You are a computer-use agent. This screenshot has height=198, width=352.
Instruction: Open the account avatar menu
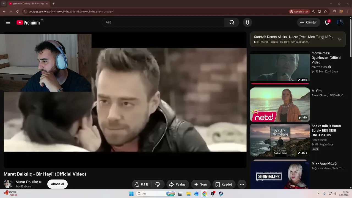[340, 23]
